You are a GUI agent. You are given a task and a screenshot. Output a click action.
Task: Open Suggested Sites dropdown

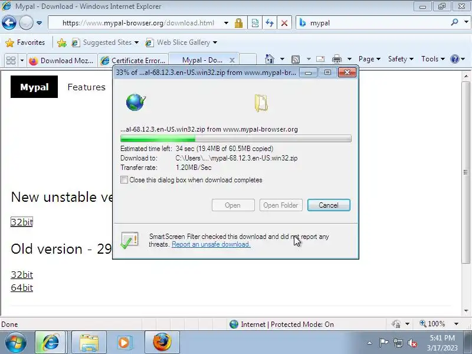tap(106, 42)
